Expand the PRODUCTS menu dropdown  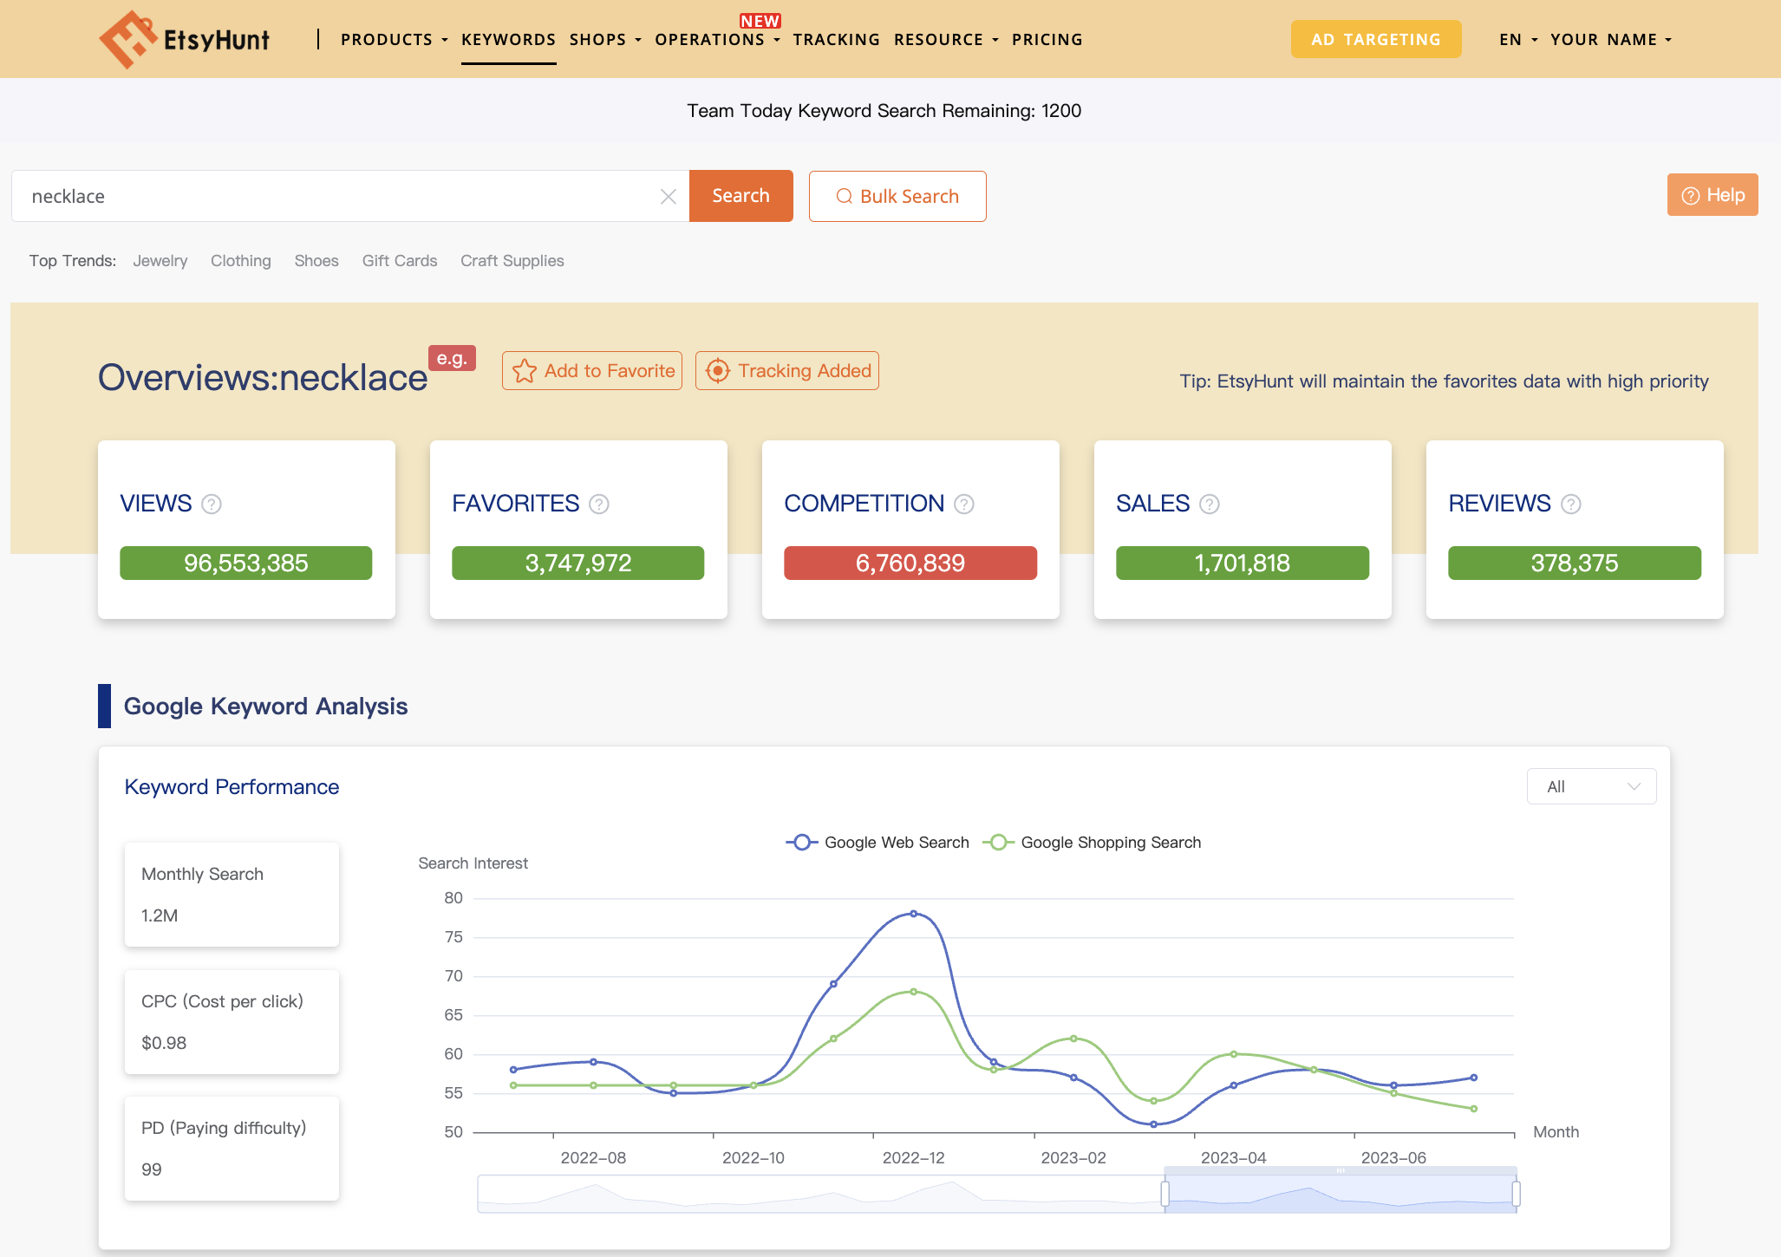(394, 40)
